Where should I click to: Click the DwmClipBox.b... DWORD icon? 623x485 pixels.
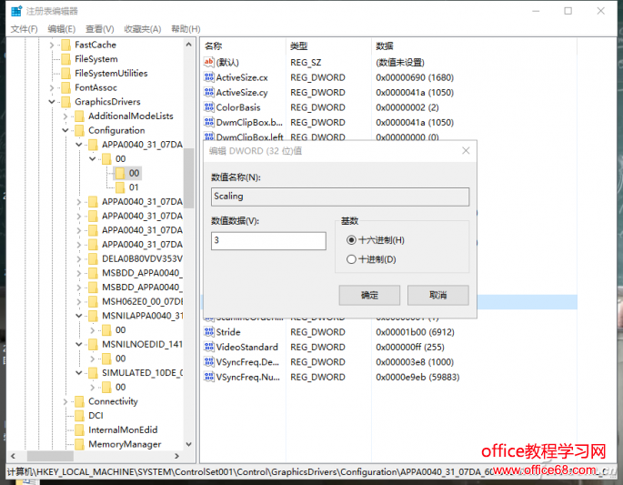(x=209, y=122)
